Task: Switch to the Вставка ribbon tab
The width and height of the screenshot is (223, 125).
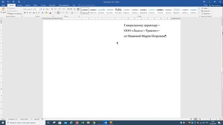Action: click(20, 5)
